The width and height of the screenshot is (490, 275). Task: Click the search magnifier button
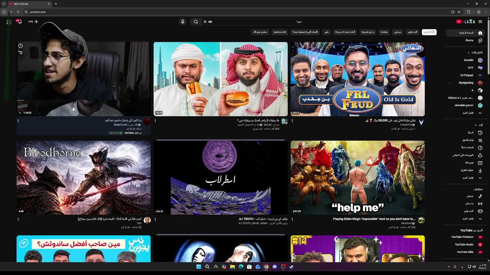pyautogui.click(x=196, y=22)
